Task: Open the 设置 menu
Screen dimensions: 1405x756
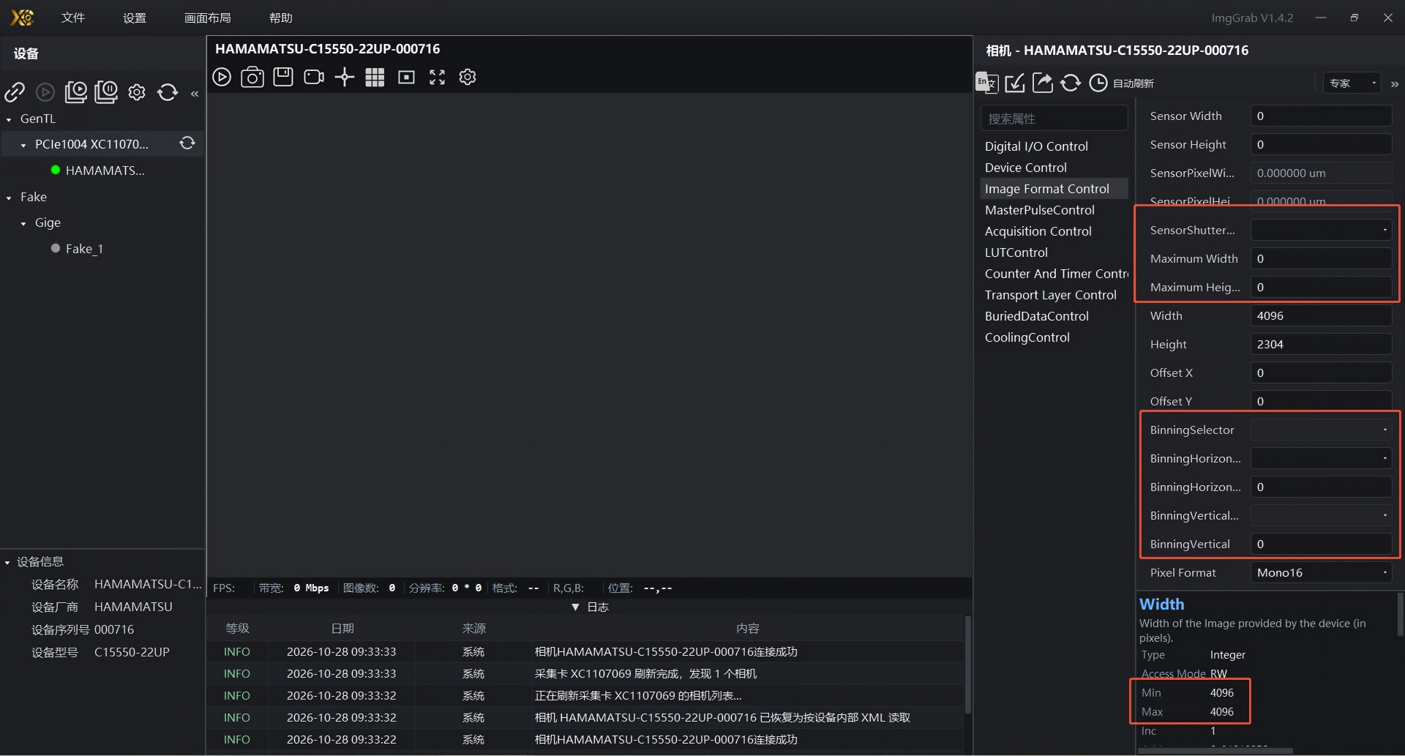Action: click(x=135, y=18)
